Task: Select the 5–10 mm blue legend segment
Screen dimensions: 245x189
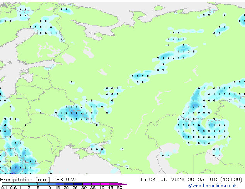Action: 42,184
